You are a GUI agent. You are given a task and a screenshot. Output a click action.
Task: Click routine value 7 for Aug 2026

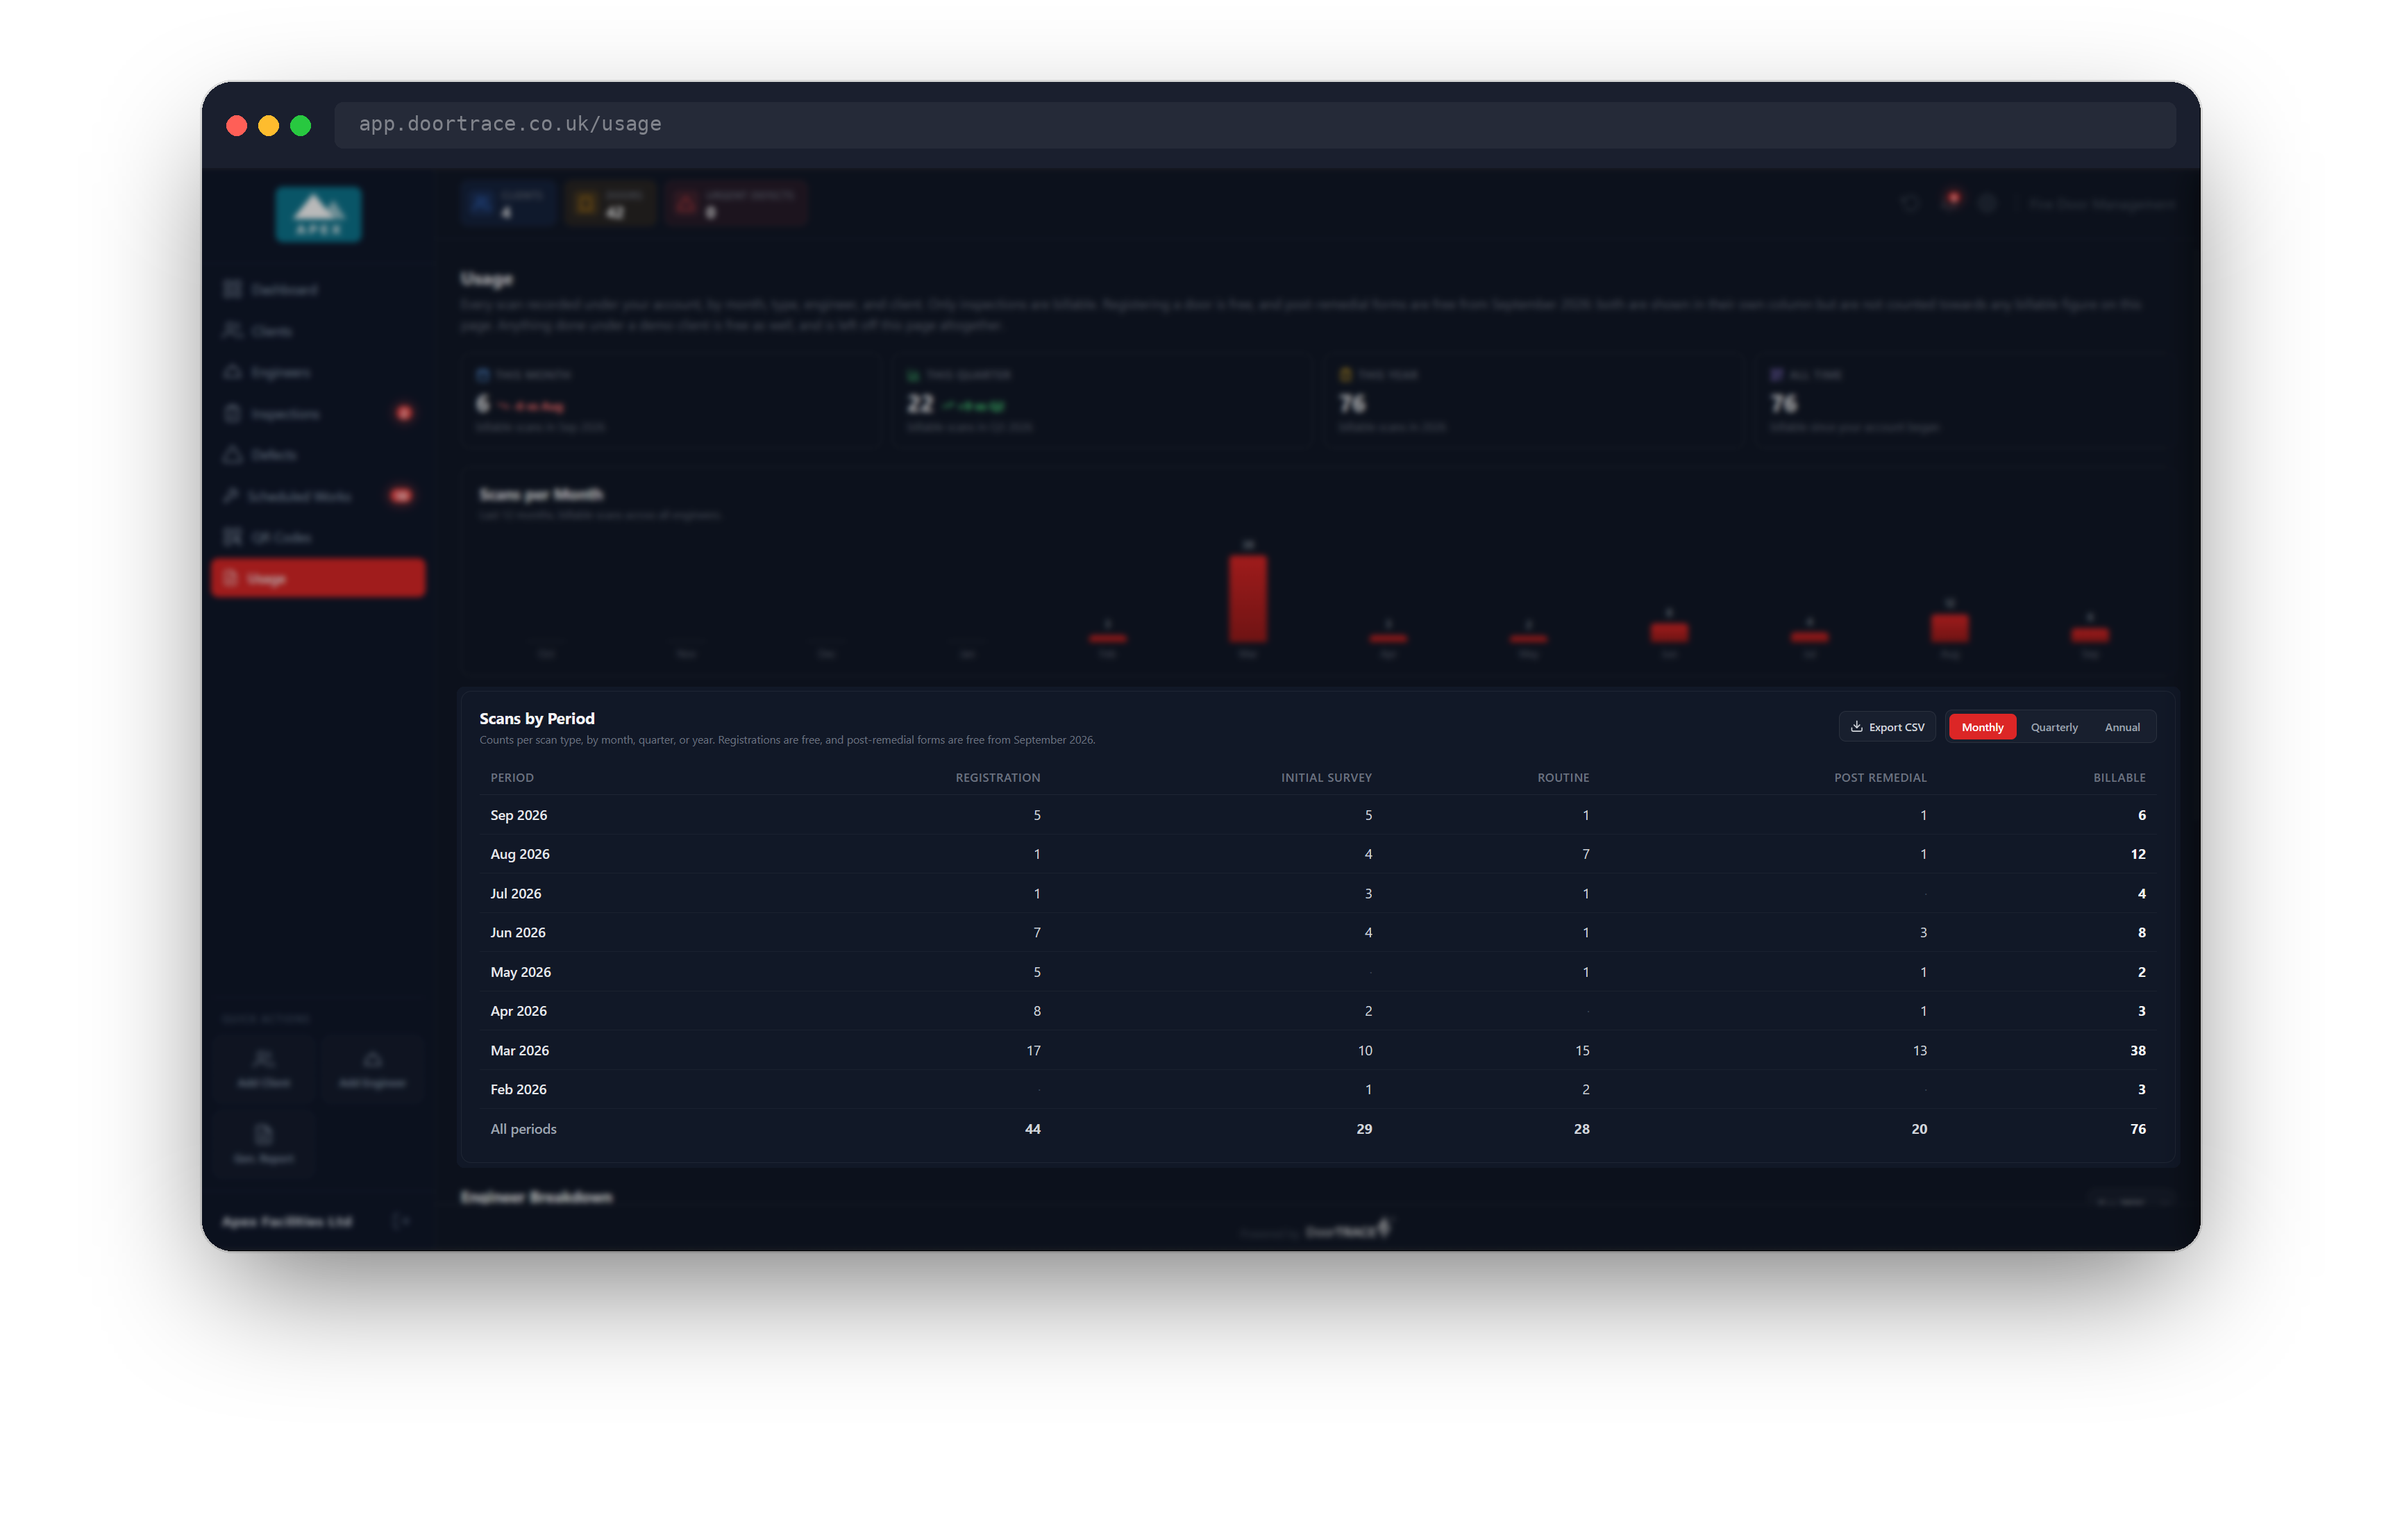pyautogui.click(x=1586, y=854)
